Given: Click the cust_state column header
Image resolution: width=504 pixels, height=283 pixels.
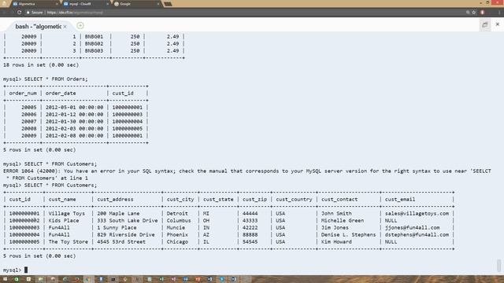Looking at the screenshot, I should [x=218, y=199].
